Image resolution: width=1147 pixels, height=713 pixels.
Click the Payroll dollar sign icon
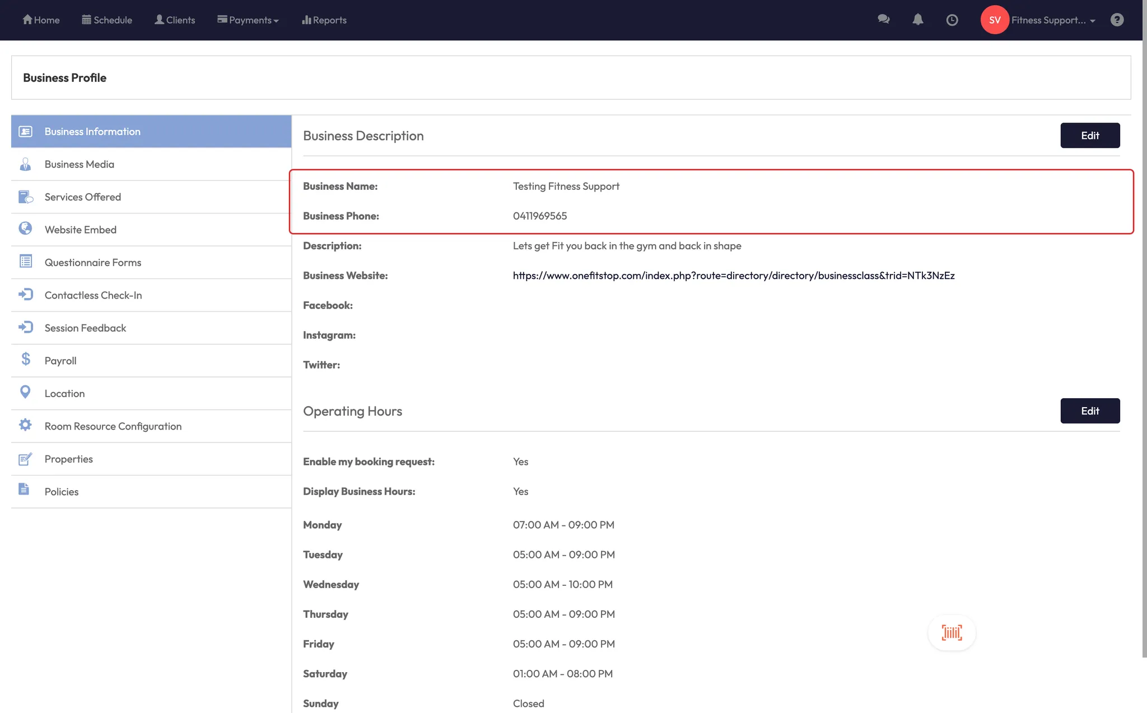[25, 359]
